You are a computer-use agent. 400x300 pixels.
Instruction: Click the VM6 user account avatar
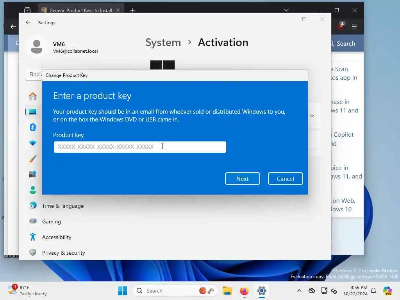pyautogui.click(x=37, y=47)
